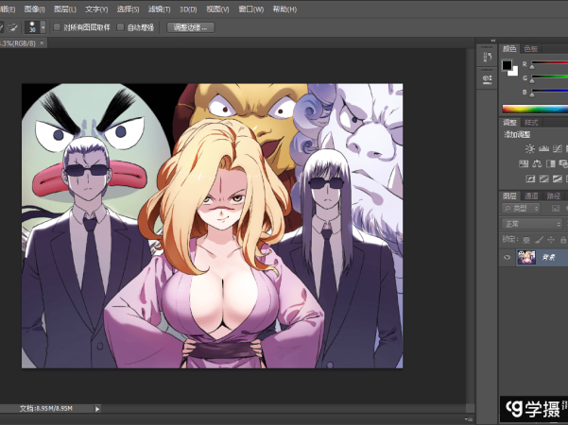The height and width of the screenshot is (425, 568).
Task: Open the 图层(L) menu
Action: 65,9
